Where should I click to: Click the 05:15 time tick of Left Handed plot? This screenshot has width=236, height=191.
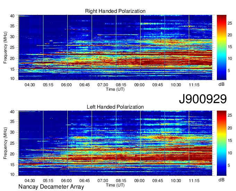coord(48,181)
